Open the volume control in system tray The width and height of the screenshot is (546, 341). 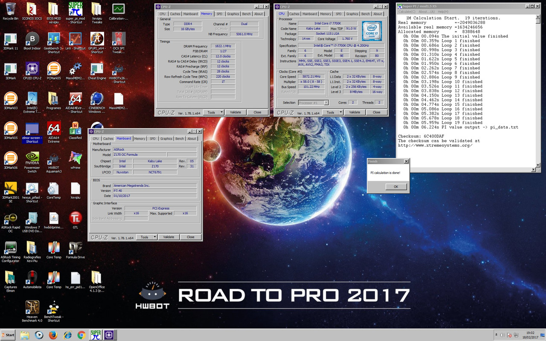(x=502, y=335)
